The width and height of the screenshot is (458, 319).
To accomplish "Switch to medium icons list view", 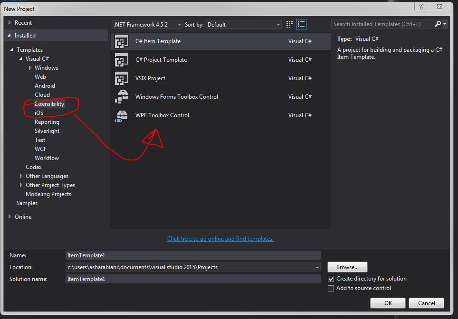I will 301,24.
